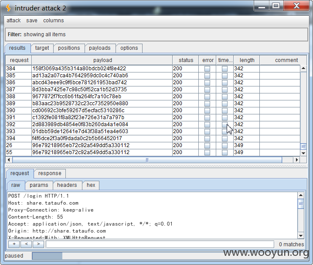Sort by the status column header

click(186, 60)
